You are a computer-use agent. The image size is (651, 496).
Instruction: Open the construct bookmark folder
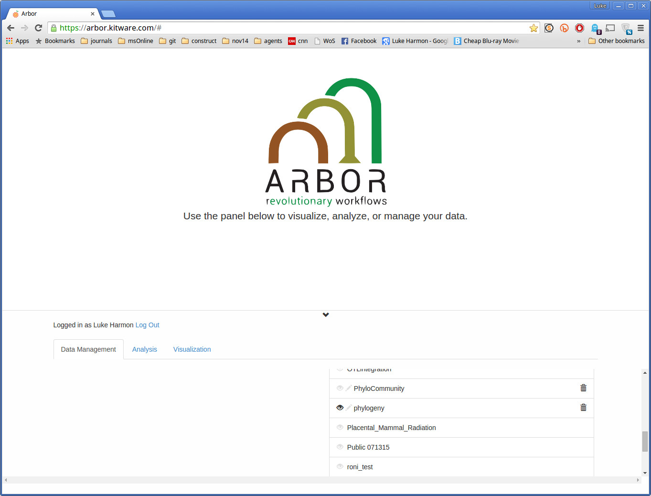coord(199,41)
